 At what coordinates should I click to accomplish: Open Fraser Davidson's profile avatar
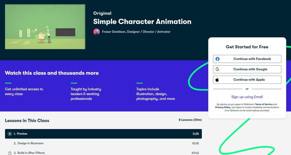tap(97, 32)
